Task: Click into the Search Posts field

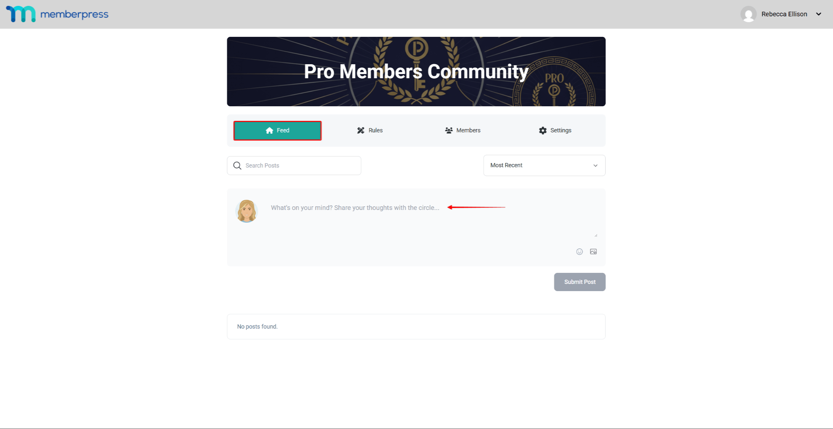Action: 294,166
